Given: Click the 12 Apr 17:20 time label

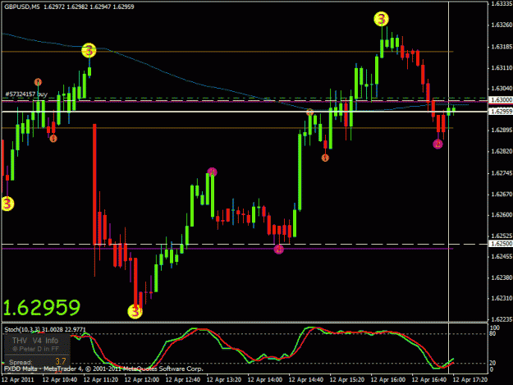Looking at the screenshot, I should [470, 380].
